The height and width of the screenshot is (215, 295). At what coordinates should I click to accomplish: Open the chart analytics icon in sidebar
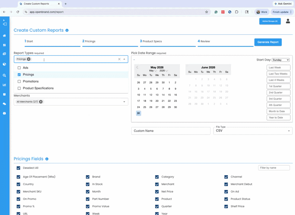tap(4, 85)
